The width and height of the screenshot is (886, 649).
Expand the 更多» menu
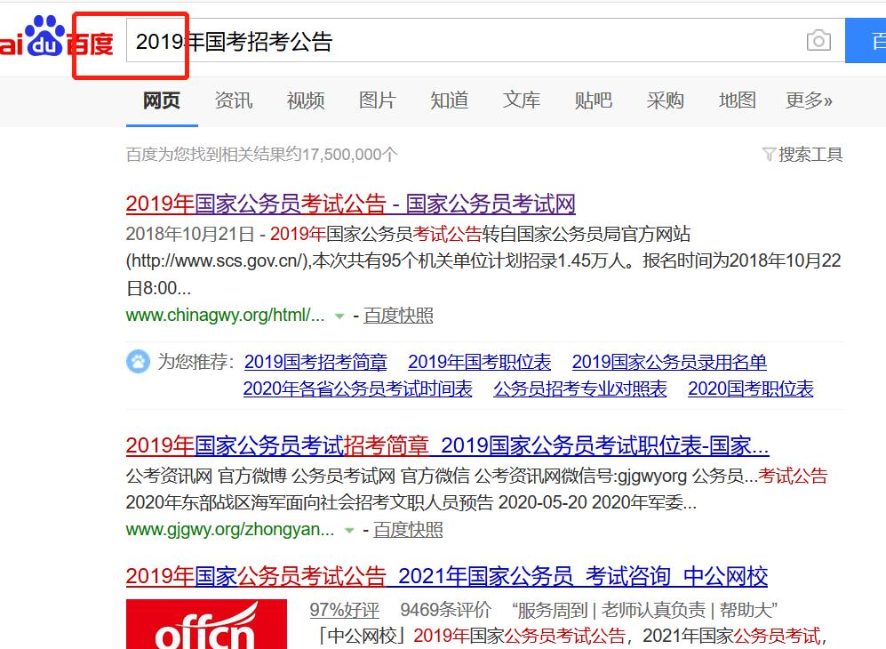[807, 100]
